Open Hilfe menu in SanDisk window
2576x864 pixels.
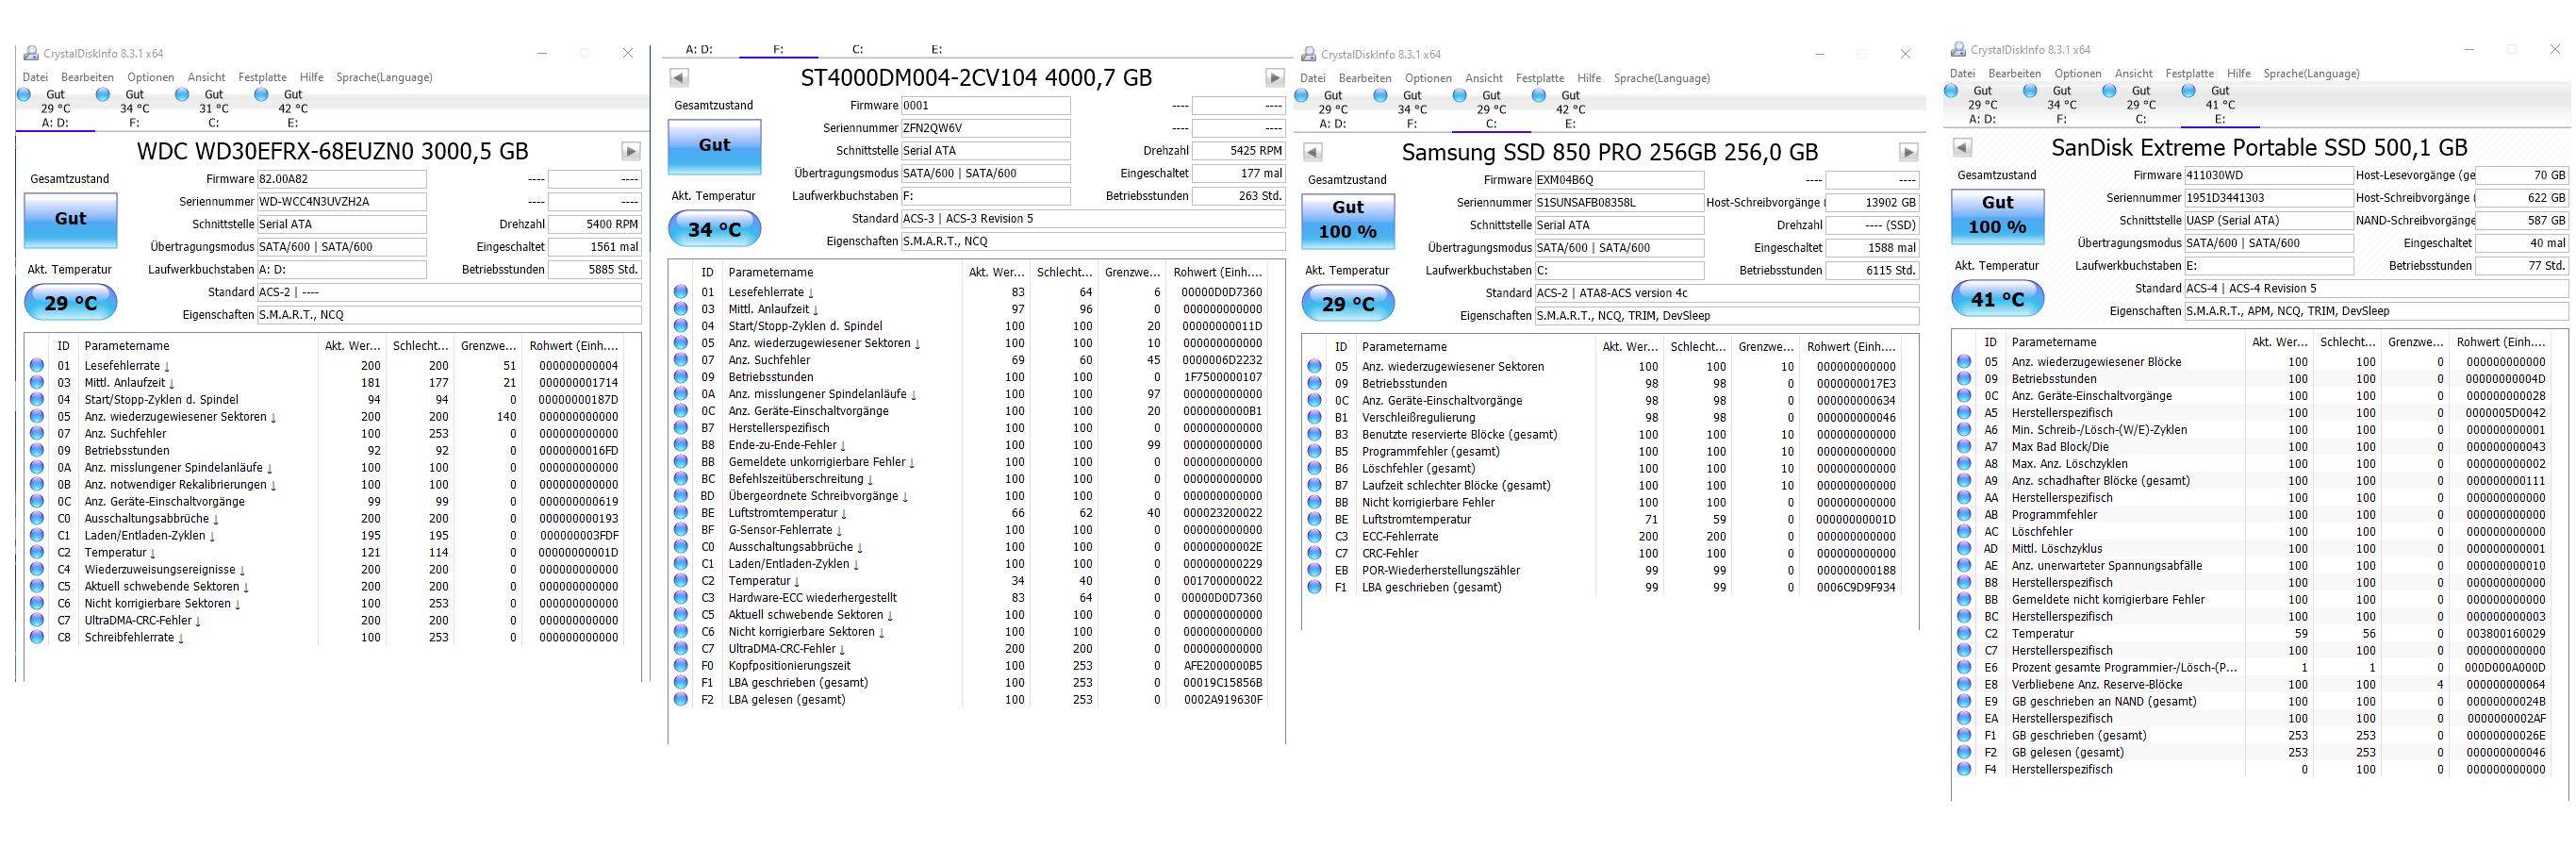coord(2239,73)
